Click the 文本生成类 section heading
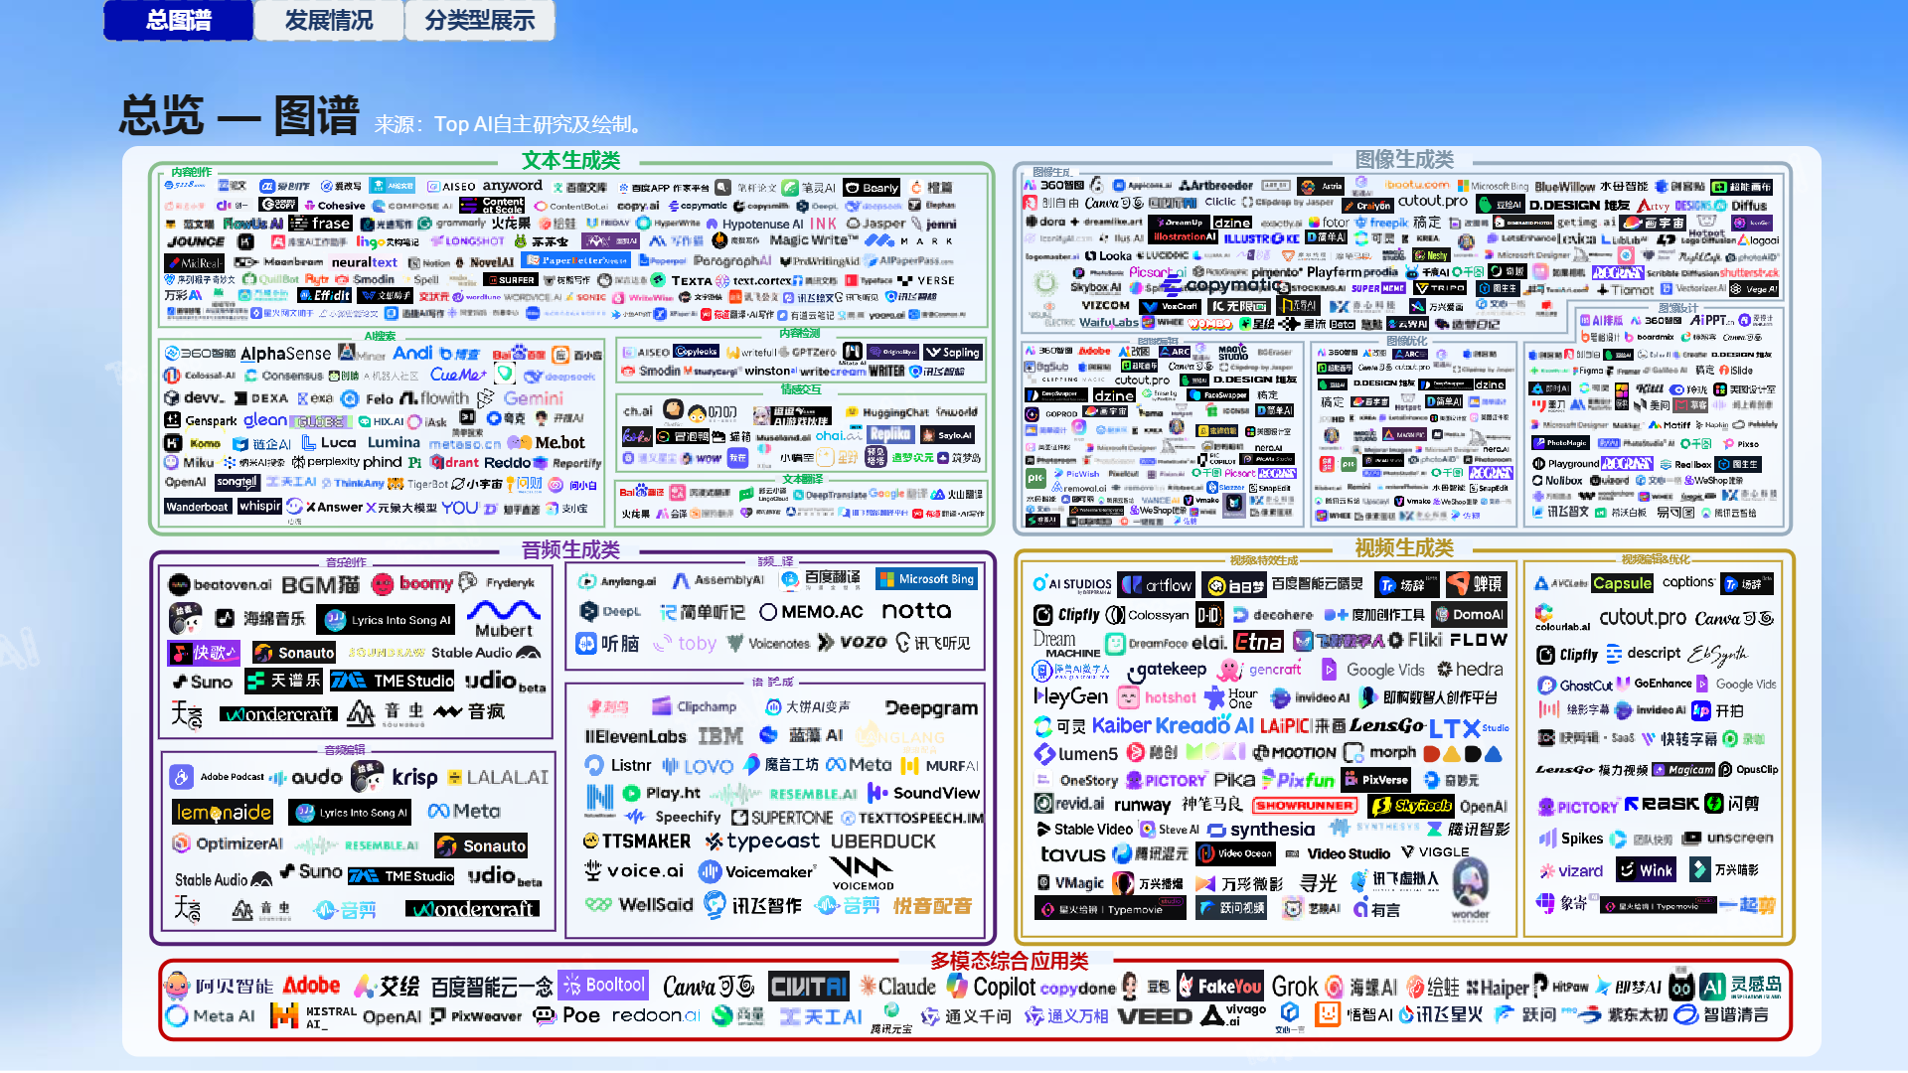 click(x=571, y=159)
